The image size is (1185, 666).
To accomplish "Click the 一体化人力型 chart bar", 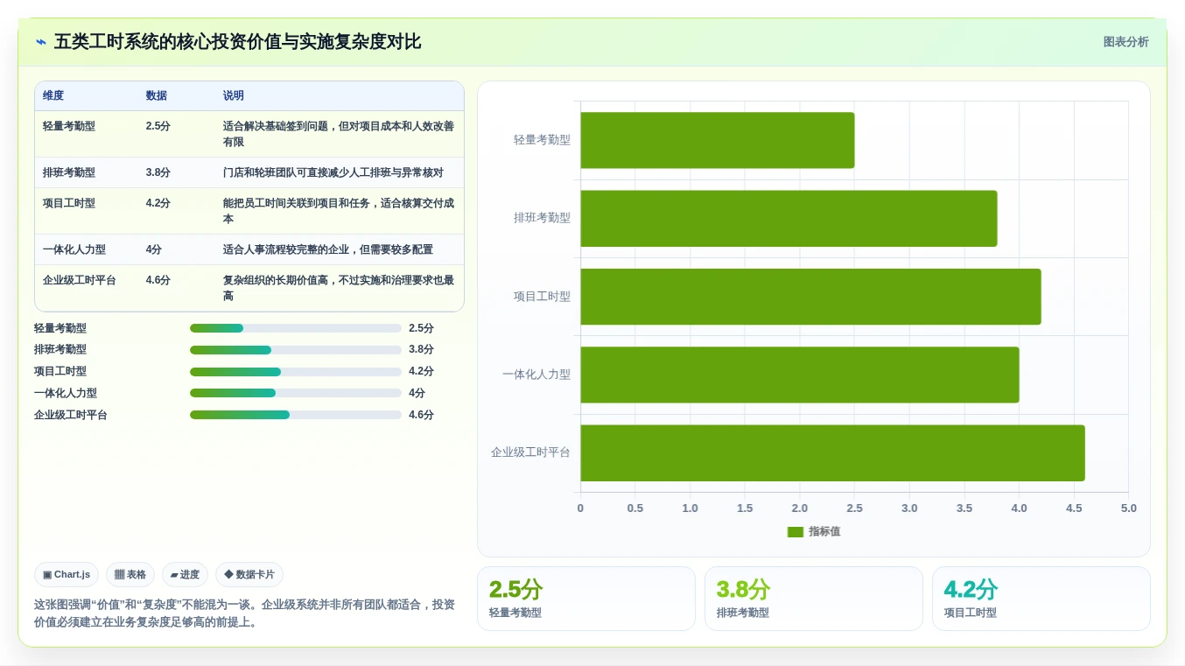I will tap(799, 375).
